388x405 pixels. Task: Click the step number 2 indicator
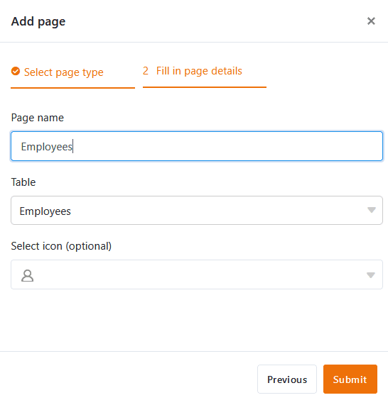146,71
